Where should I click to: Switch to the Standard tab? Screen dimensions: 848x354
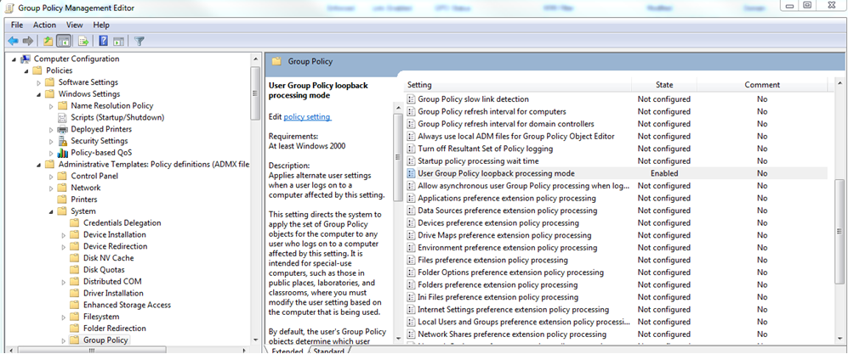pos(327,351)
